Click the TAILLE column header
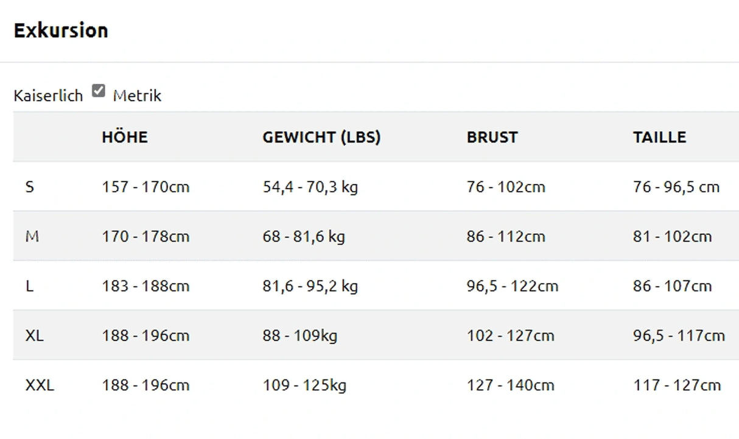 [659, 137]
